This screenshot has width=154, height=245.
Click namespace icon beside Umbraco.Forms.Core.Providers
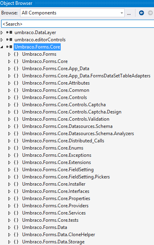[16, 206]
